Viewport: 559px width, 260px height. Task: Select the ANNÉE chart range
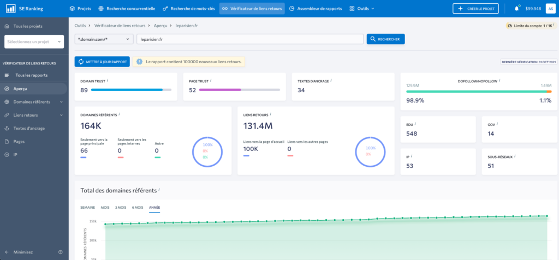(x=154, y=207)
